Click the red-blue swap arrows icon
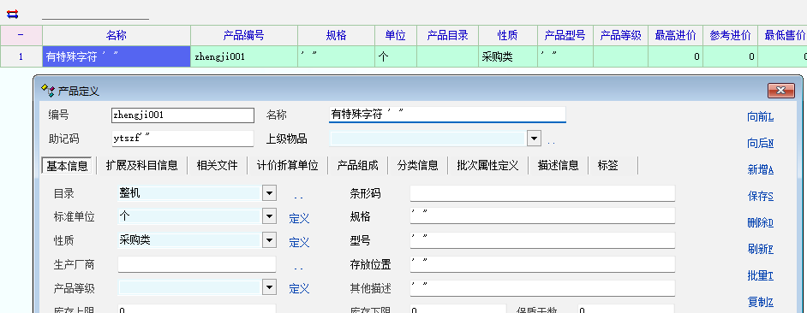The height and width of the screenshot is (313, 807). point(12,14)
